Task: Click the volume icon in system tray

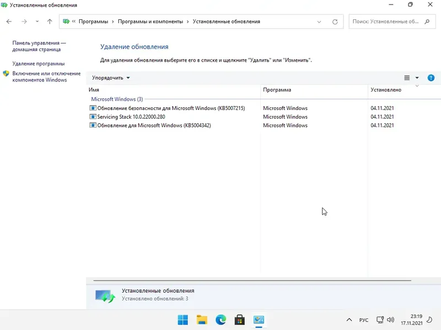Action: tap(391, 320)
